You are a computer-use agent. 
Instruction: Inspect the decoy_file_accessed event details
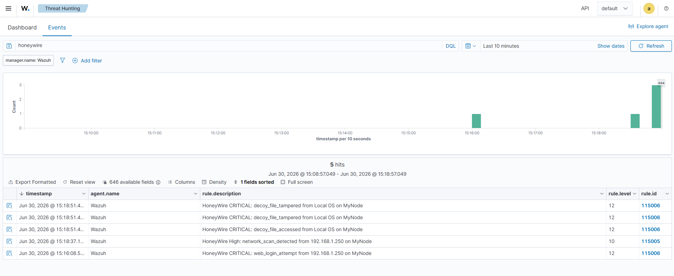click(x=9, y=229)
